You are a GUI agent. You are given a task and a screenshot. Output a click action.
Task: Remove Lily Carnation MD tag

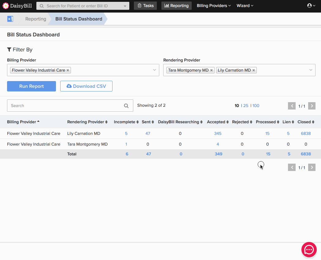[254, 70]
